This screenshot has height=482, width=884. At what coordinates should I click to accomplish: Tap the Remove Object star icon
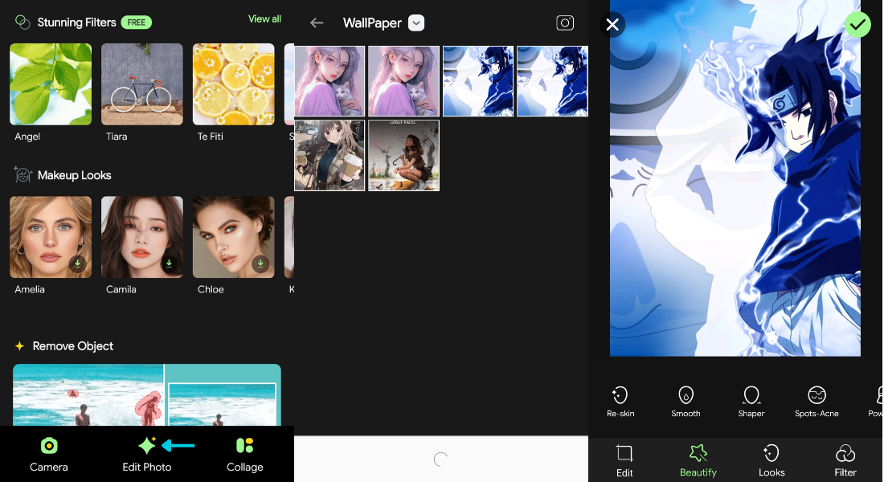click(x=20, y=346)
